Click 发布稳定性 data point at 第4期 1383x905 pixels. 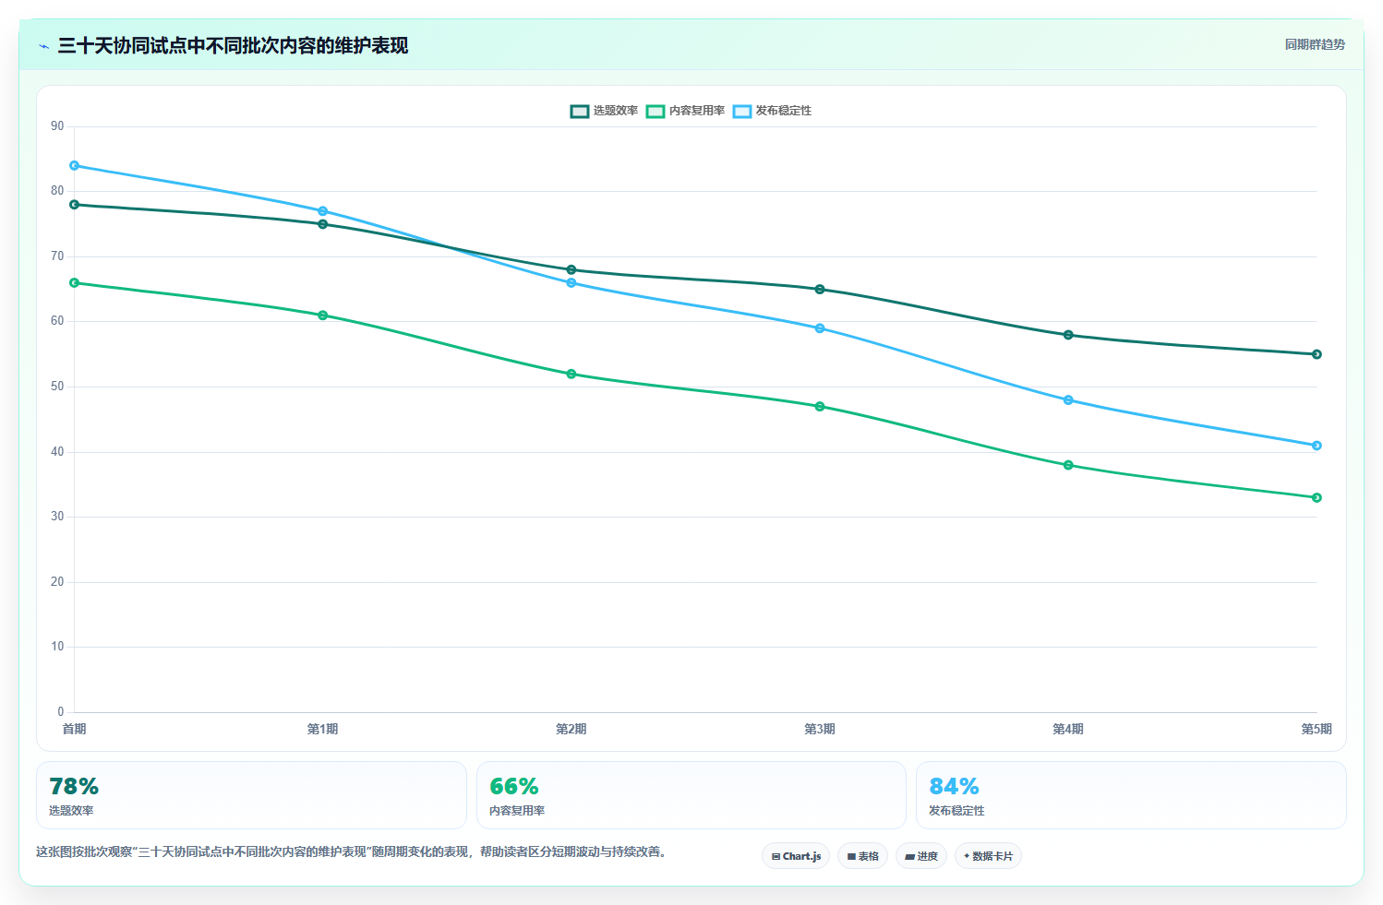point(1068,400)
